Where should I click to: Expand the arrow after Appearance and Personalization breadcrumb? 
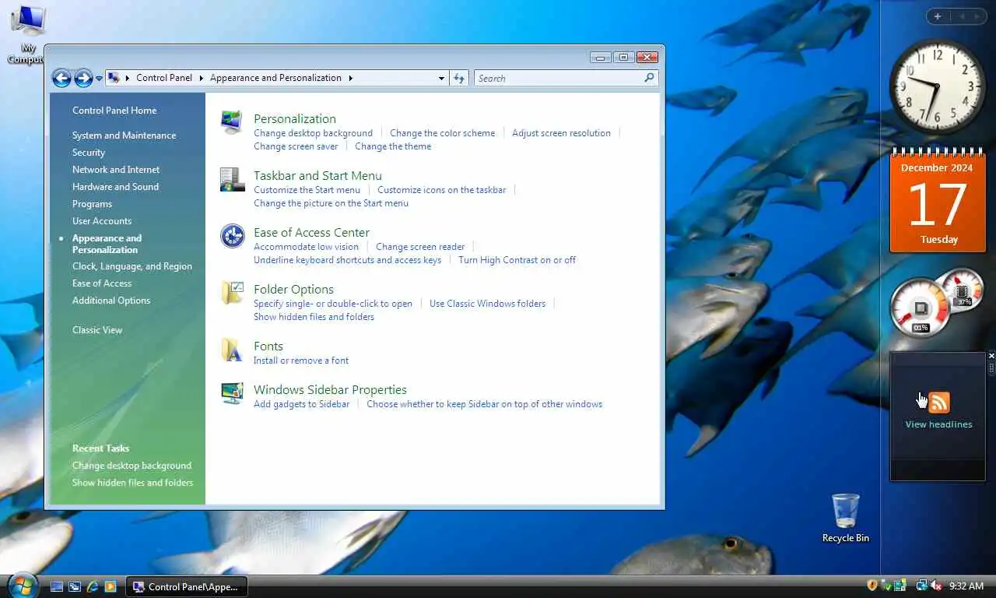point(350,78)
